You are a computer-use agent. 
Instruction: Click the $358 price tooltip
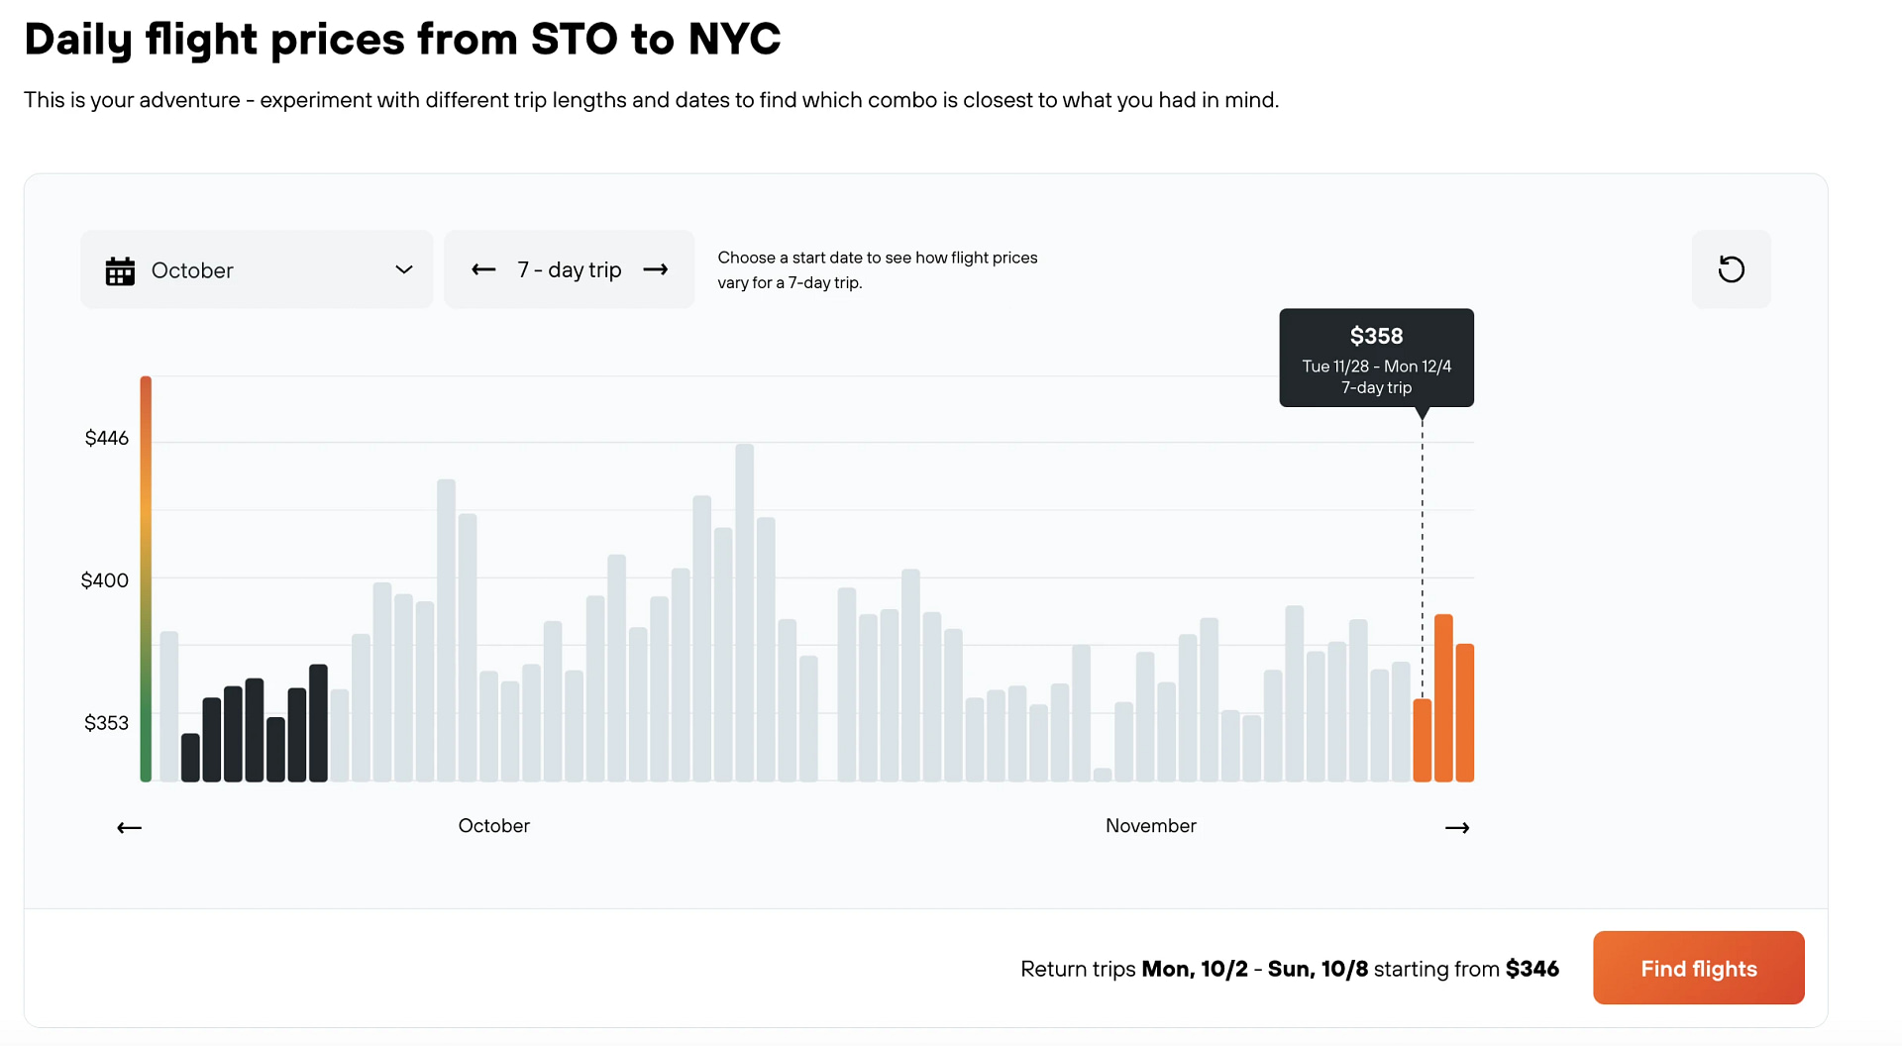tap(1376, 358)
